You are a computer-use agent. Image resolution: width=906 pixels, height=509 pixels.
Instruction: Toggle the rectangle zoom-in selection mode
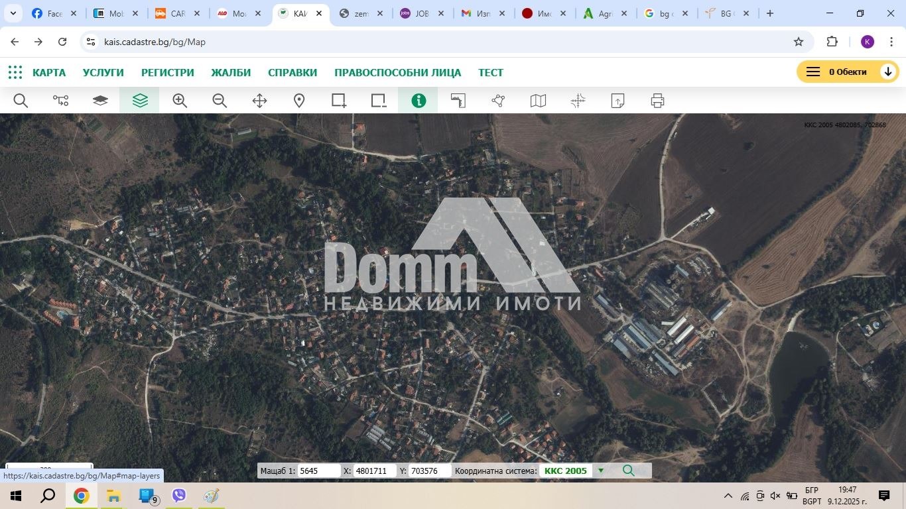(x=338, y=100)
